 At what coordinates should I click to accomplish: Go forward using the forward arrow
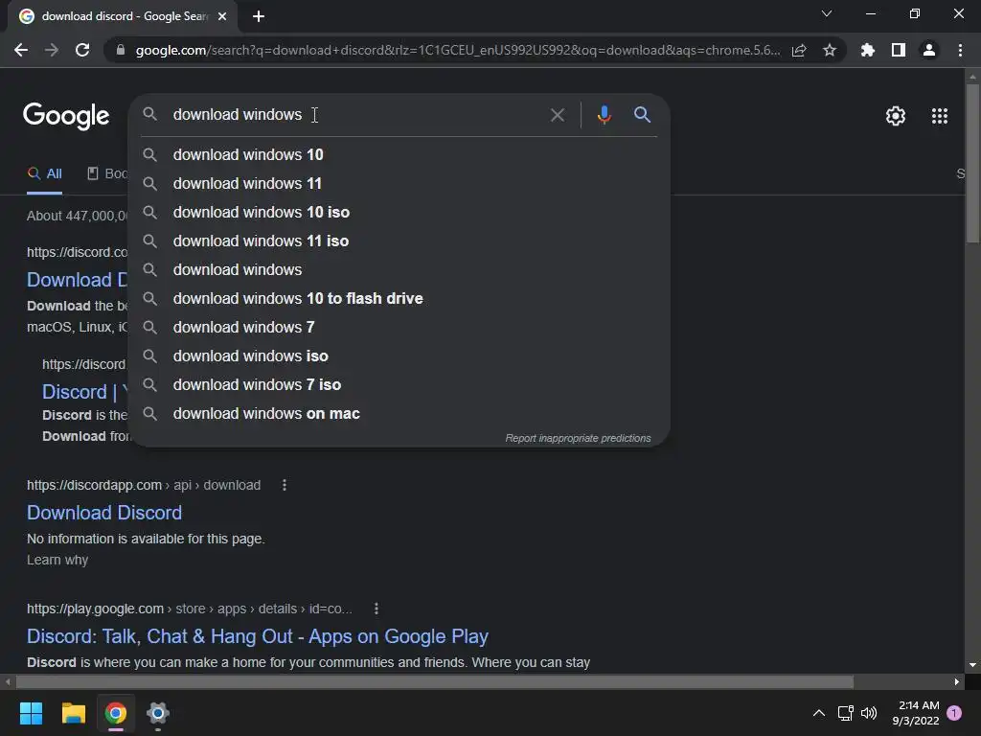click(x=52, y=50)
